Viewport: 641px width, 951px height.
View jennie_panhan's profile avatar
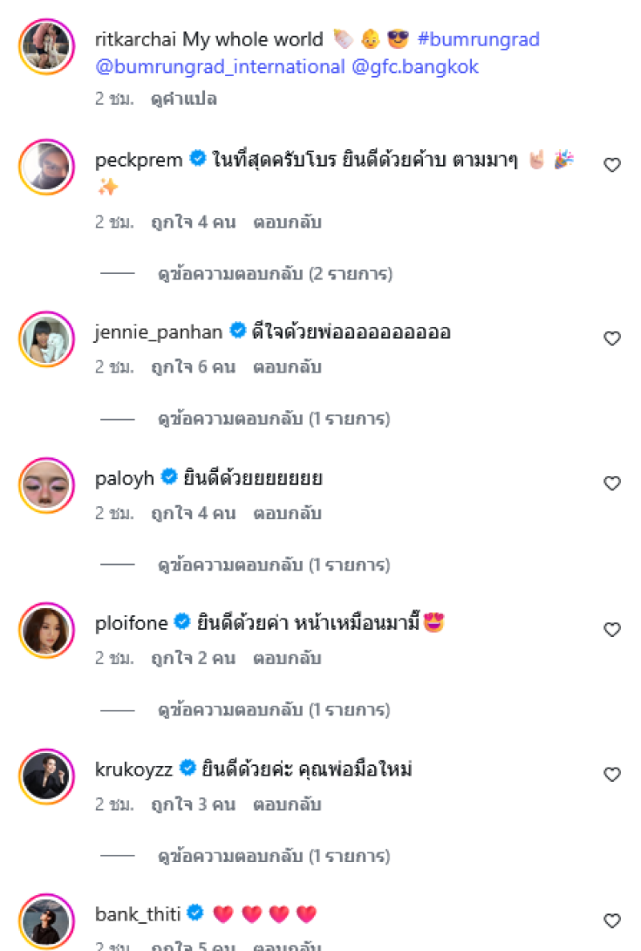(x=46, y=339)
